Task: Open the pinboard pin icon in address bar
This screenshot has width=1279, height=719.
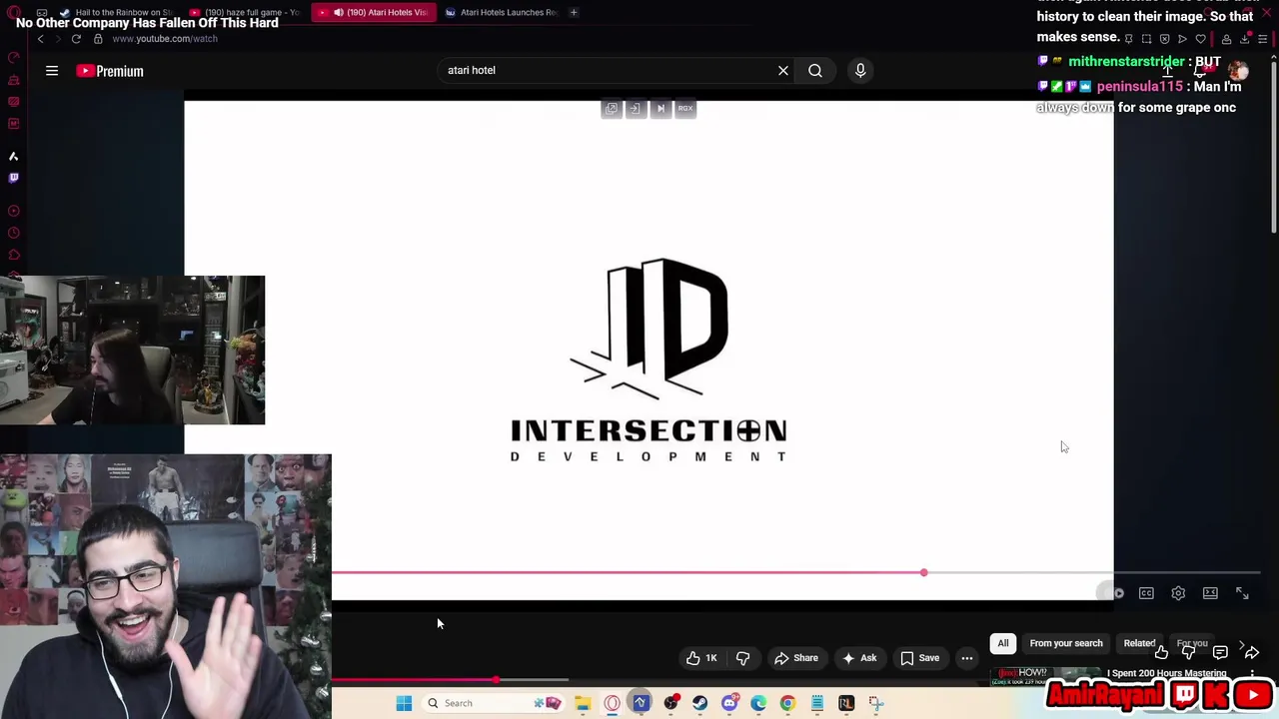Action: [1128, 39]
